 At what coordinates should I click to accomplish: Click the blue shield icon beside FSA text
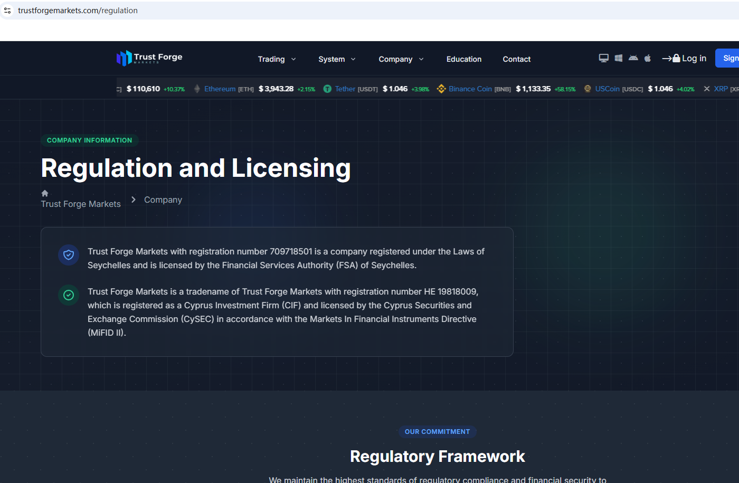(69, 255)
